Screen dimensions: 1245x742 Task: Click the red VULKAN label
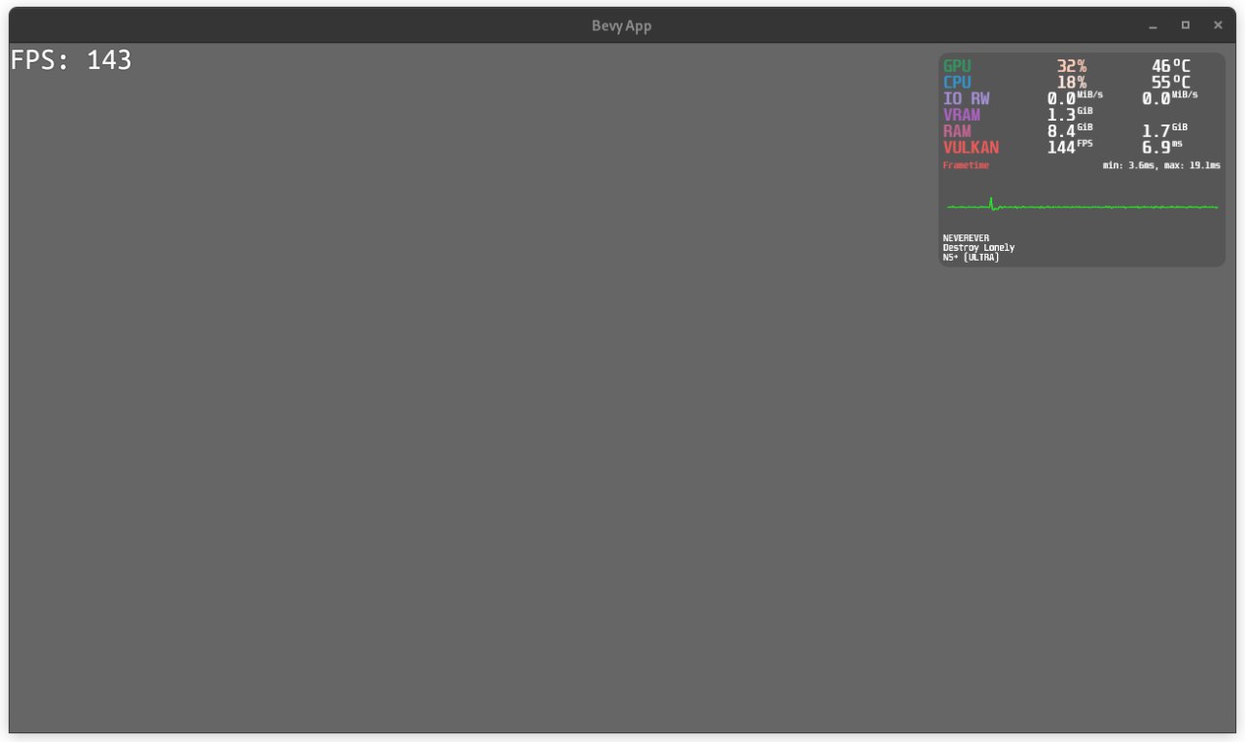click(x=971, y=148)
